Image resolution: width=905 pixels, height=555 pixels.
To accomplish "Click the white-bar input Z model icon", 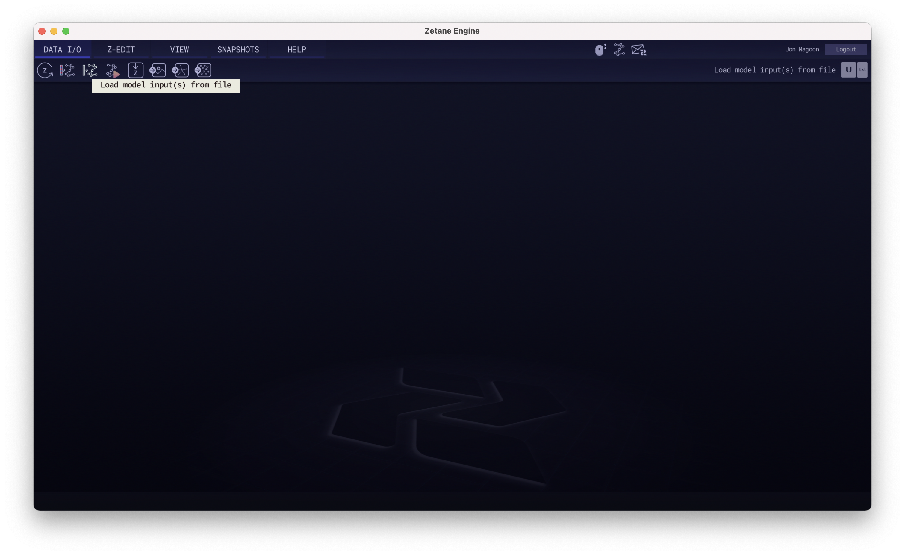I will point(90,70).
